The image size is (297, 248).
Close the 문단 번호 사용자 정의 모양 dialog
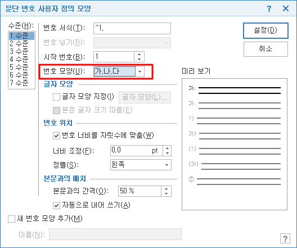pos(286,8)
